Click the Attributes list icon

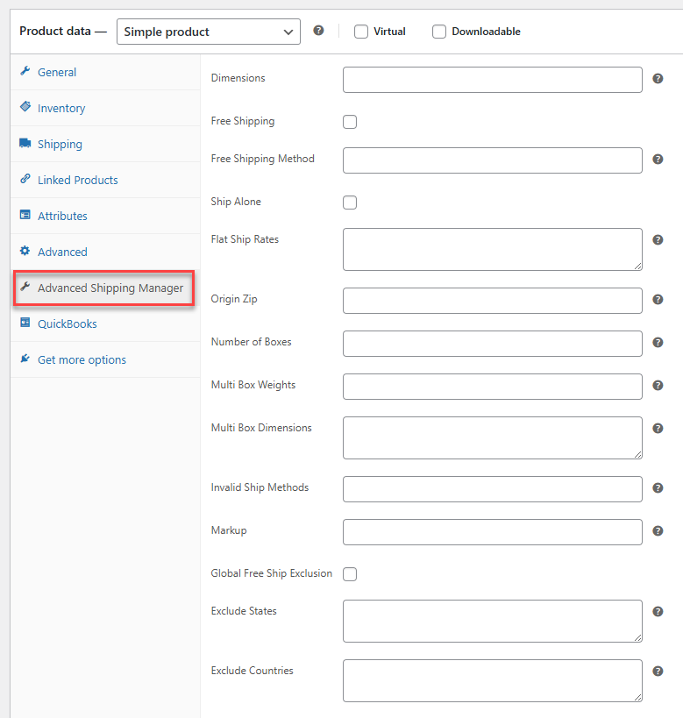tap(25, 215)
